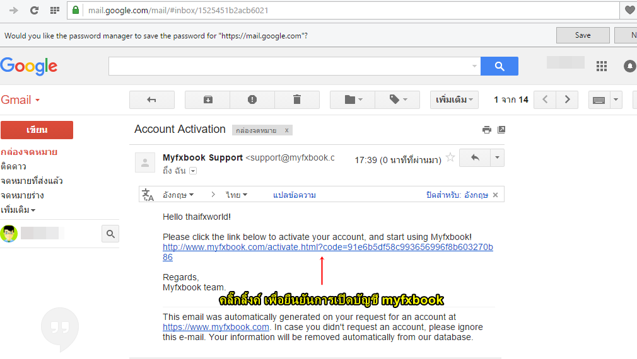Click the แปลข้อความ translate message link
The height and width of the screenshot is (359, 637).
294,195
